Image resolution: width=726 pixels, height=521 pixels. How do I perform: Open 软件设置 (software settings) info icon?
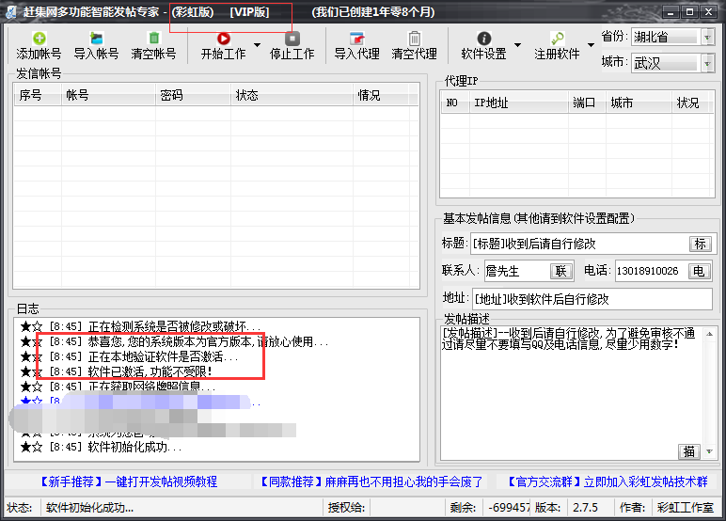pos(483,39)
